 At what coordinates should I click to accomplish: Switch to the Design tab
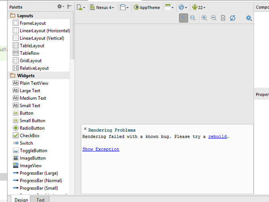21,200
